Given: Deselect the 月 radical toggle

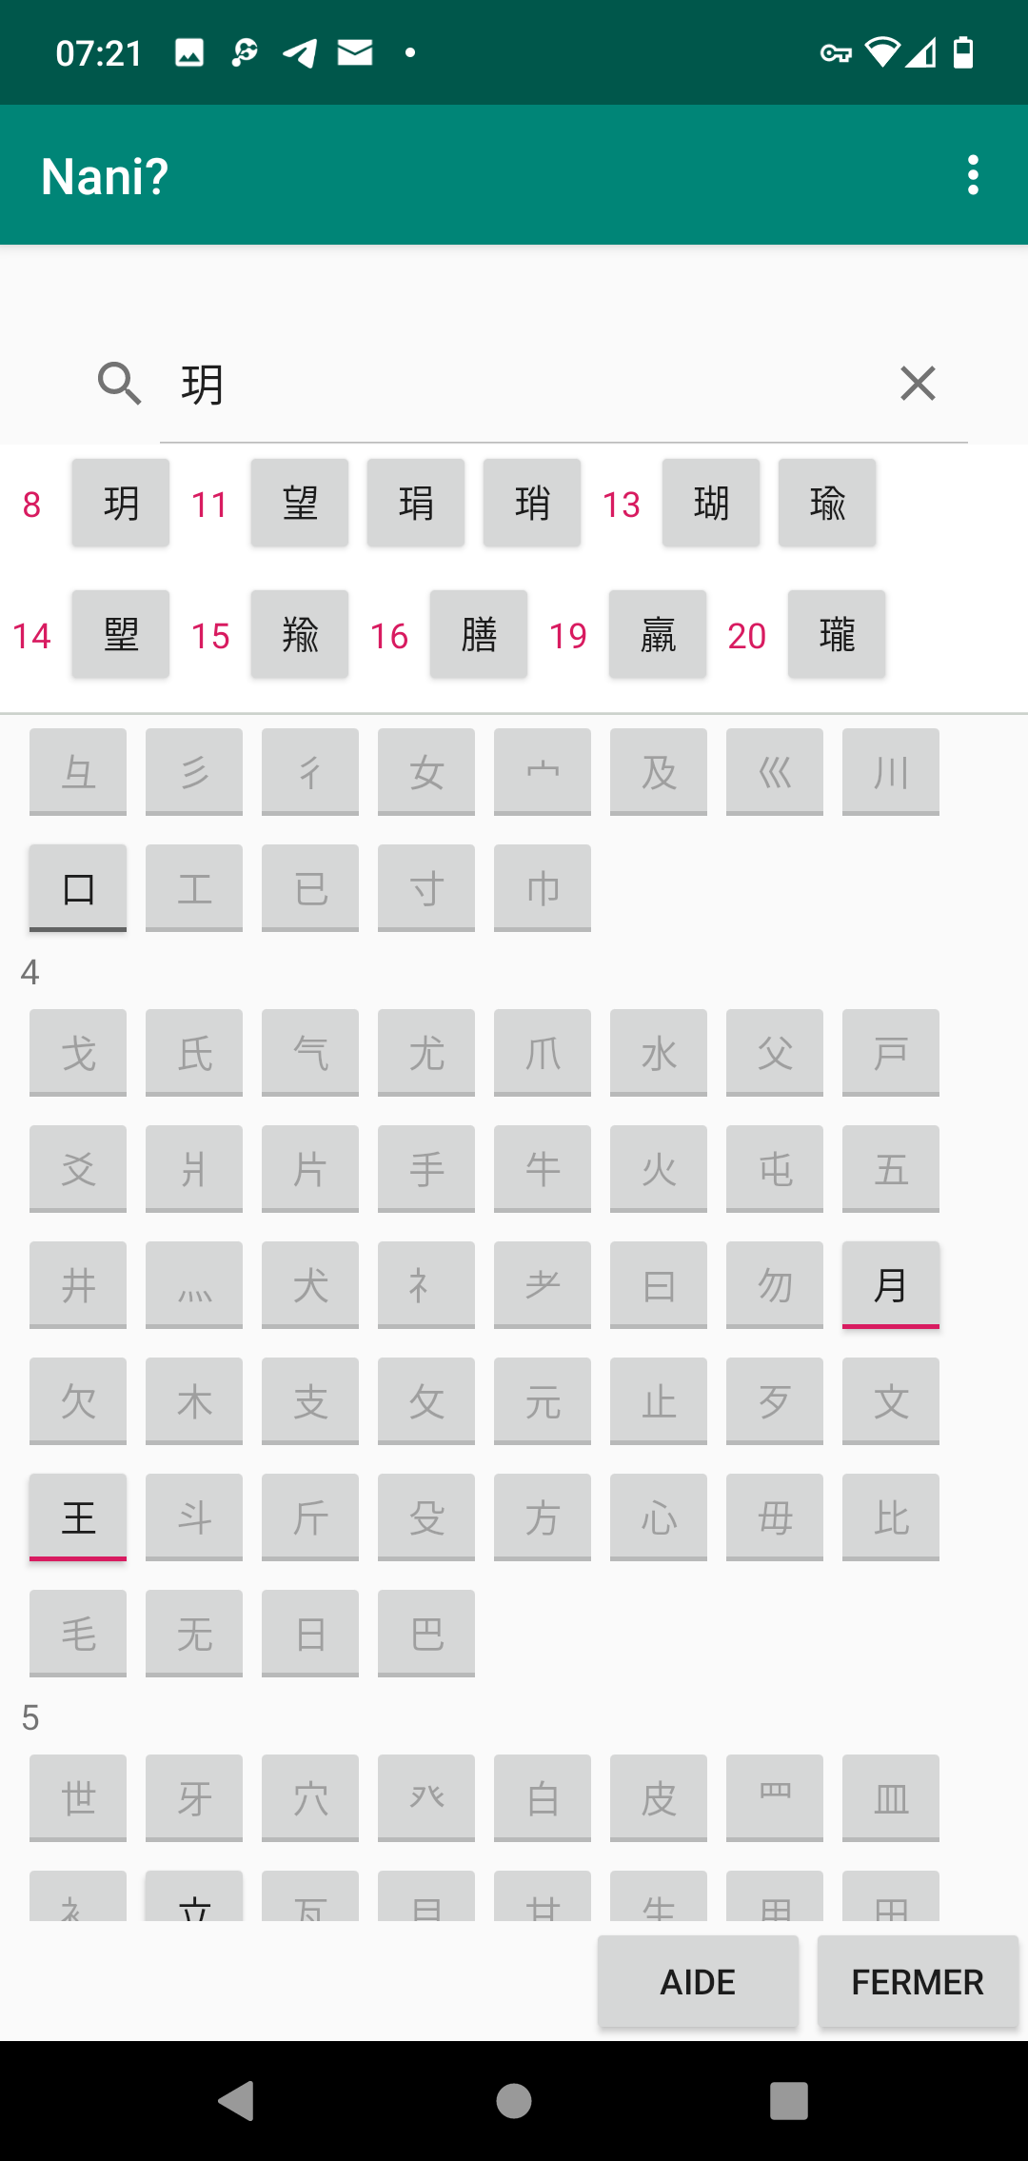Looking at the screenshot, I should click(891, 1285).
